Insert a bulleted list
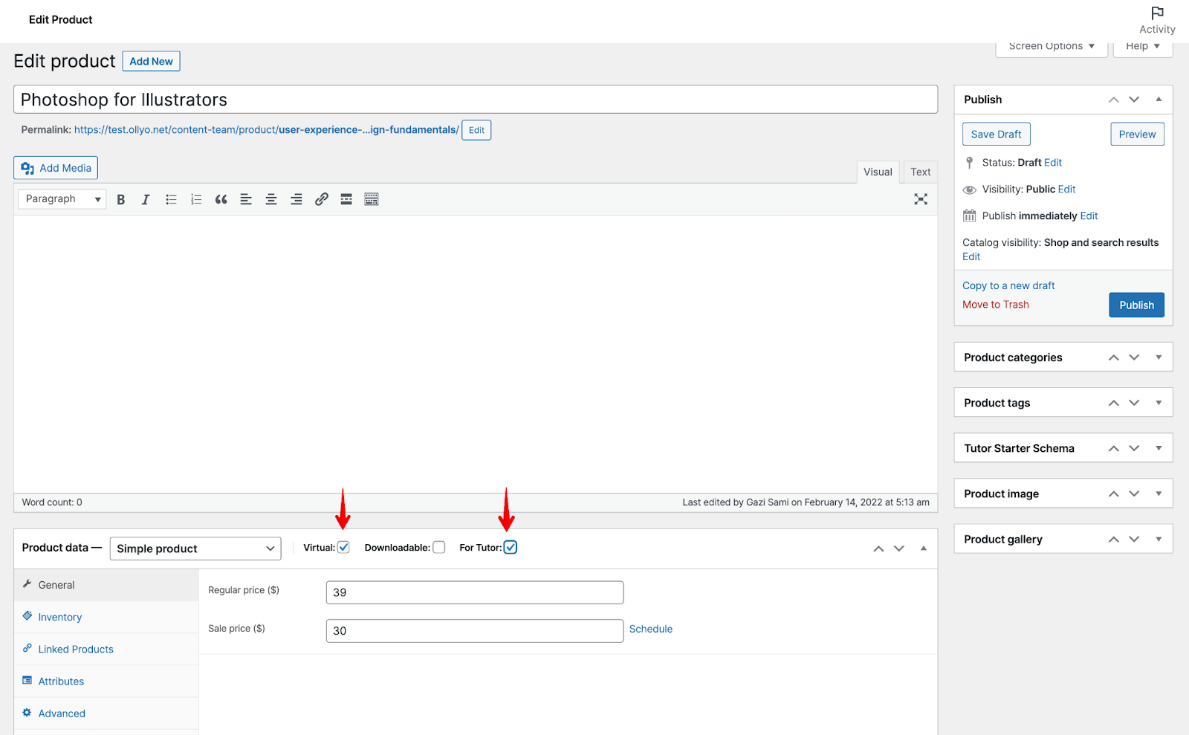 point(171,199)
